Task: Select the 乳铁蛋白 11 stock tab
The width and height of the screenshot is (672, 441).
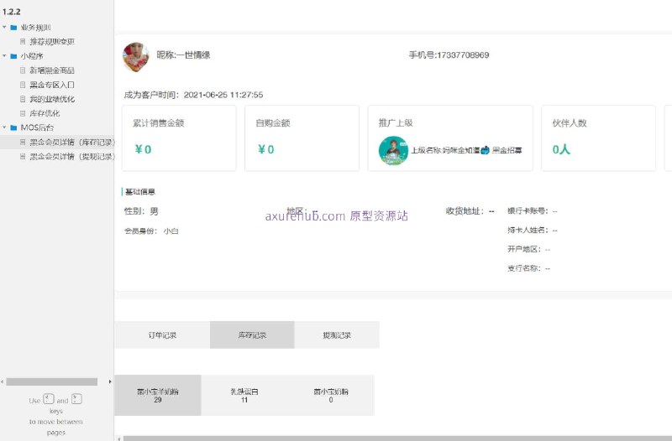Action: pos(244,395)
